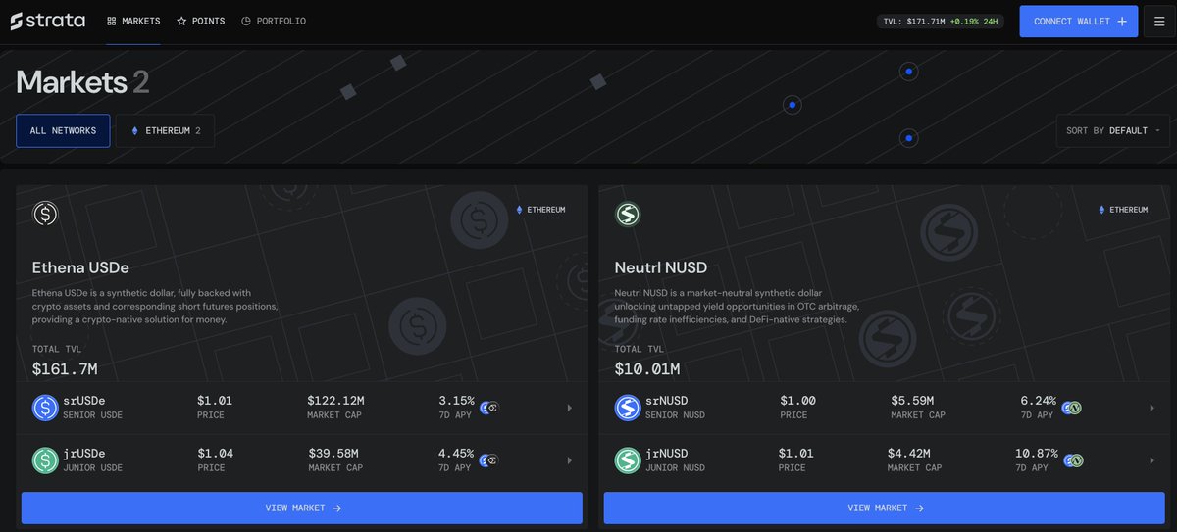Screen dimensions: 1177x532
Task: Open the Markets tab
Action: [x=132, y=21]
